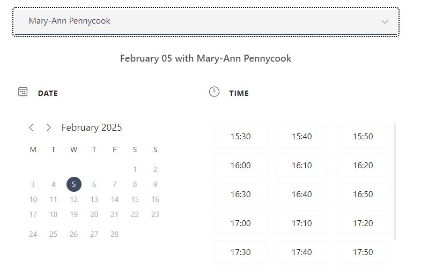The height and width of the screenshot is (277, 421).
Task: Book the 17:00 time slot
Action: [x=241, y=223]
